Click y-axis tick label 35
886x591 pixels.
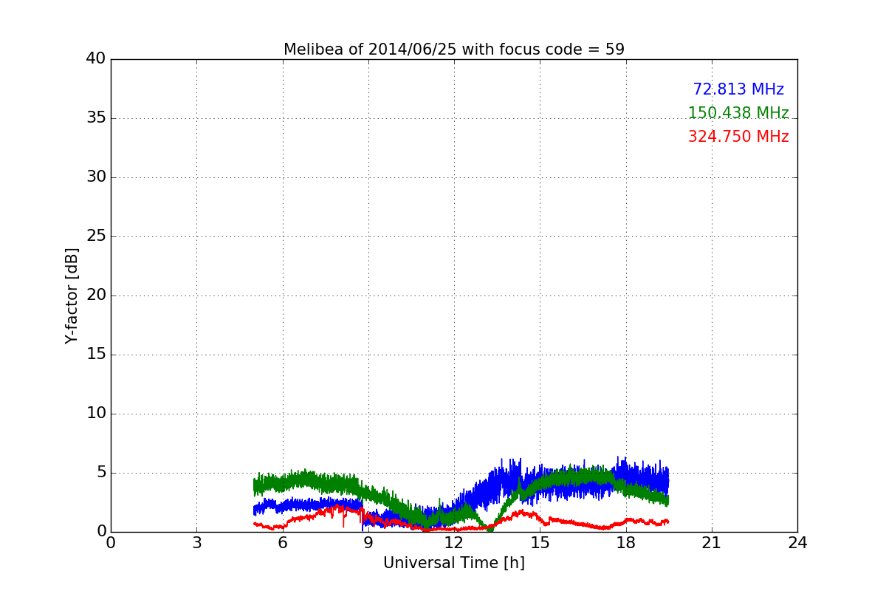[x=96, y=118]
